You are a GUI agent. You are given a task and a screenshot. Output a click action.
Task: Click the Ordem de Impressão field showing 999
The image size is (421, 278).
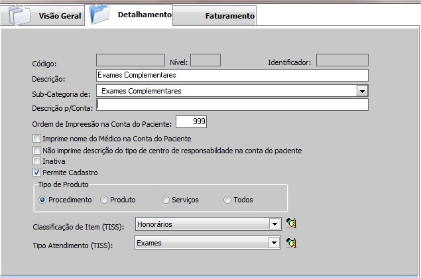[191, 121]
